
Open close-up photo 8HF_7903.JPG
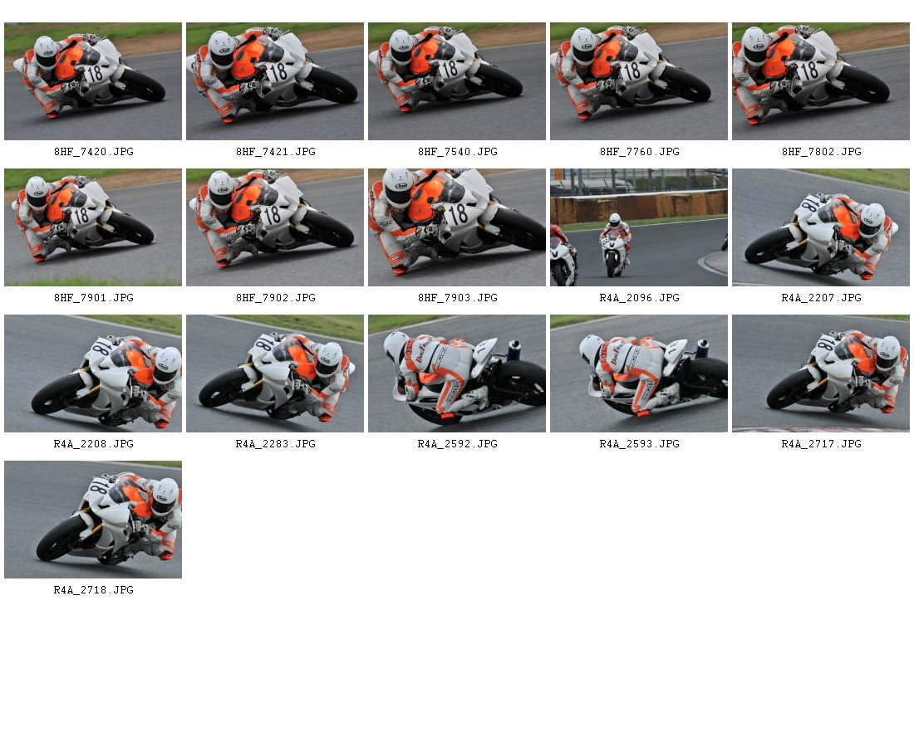click(x=456, y=227)
